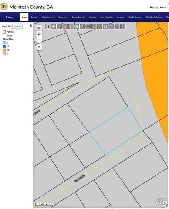Click the Flood Map layer heading

[8, 39]
